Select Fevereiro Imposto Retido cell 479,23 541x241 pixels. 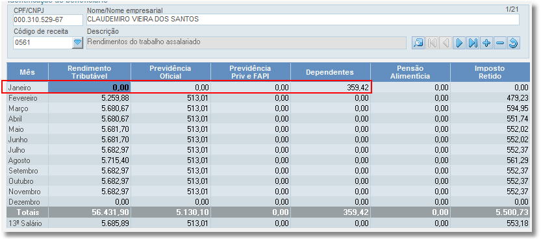(x=490, y=98)
